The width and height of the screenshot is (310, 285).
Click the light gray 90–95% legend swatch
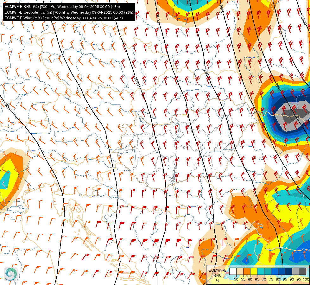click(x=295, y=271)
